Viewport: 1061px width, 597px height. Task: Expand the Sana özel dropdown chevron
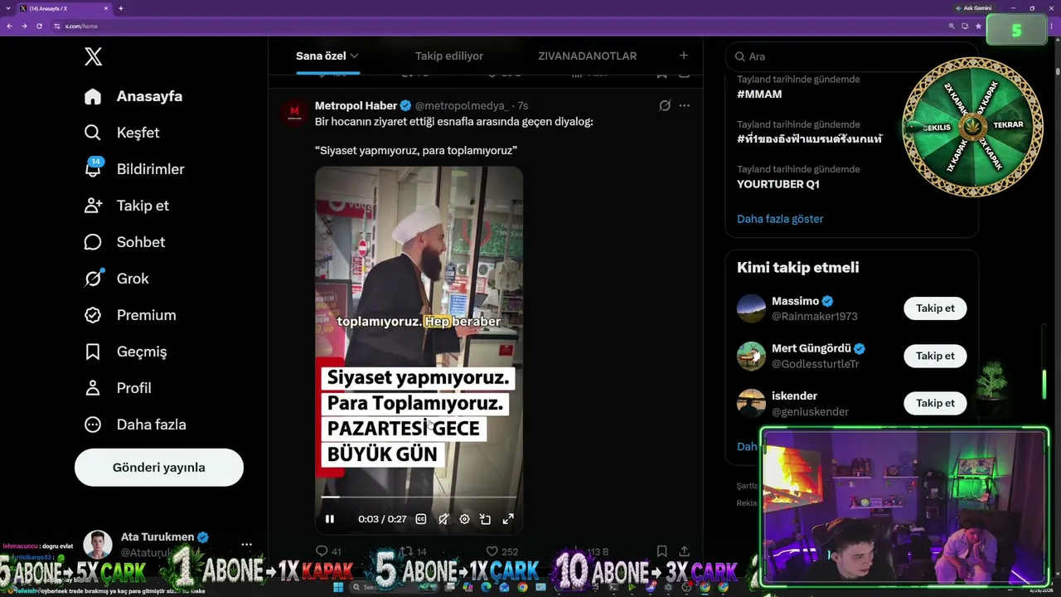(354, 56)
